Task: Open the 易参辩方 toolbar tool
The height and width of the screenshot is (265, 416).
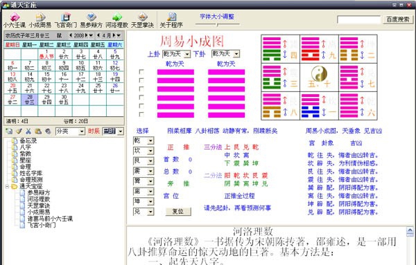Action: pyautogui.click(x=92, y=20)
